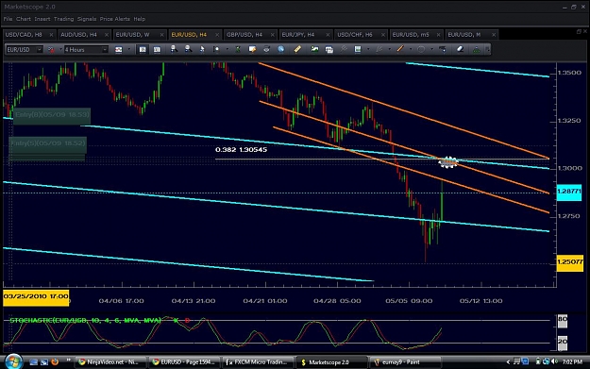Open the Chart menu
Screen dimensions: 590x369
point(24,19)
